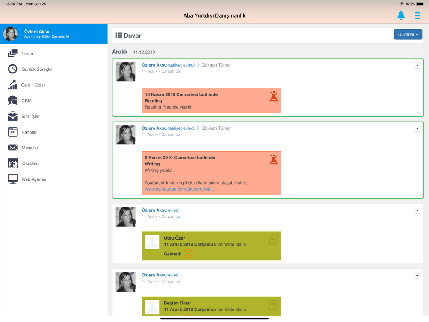
Task: Open the OkulAile family icon
Action: pyautogui.click(x=13, y=163)
